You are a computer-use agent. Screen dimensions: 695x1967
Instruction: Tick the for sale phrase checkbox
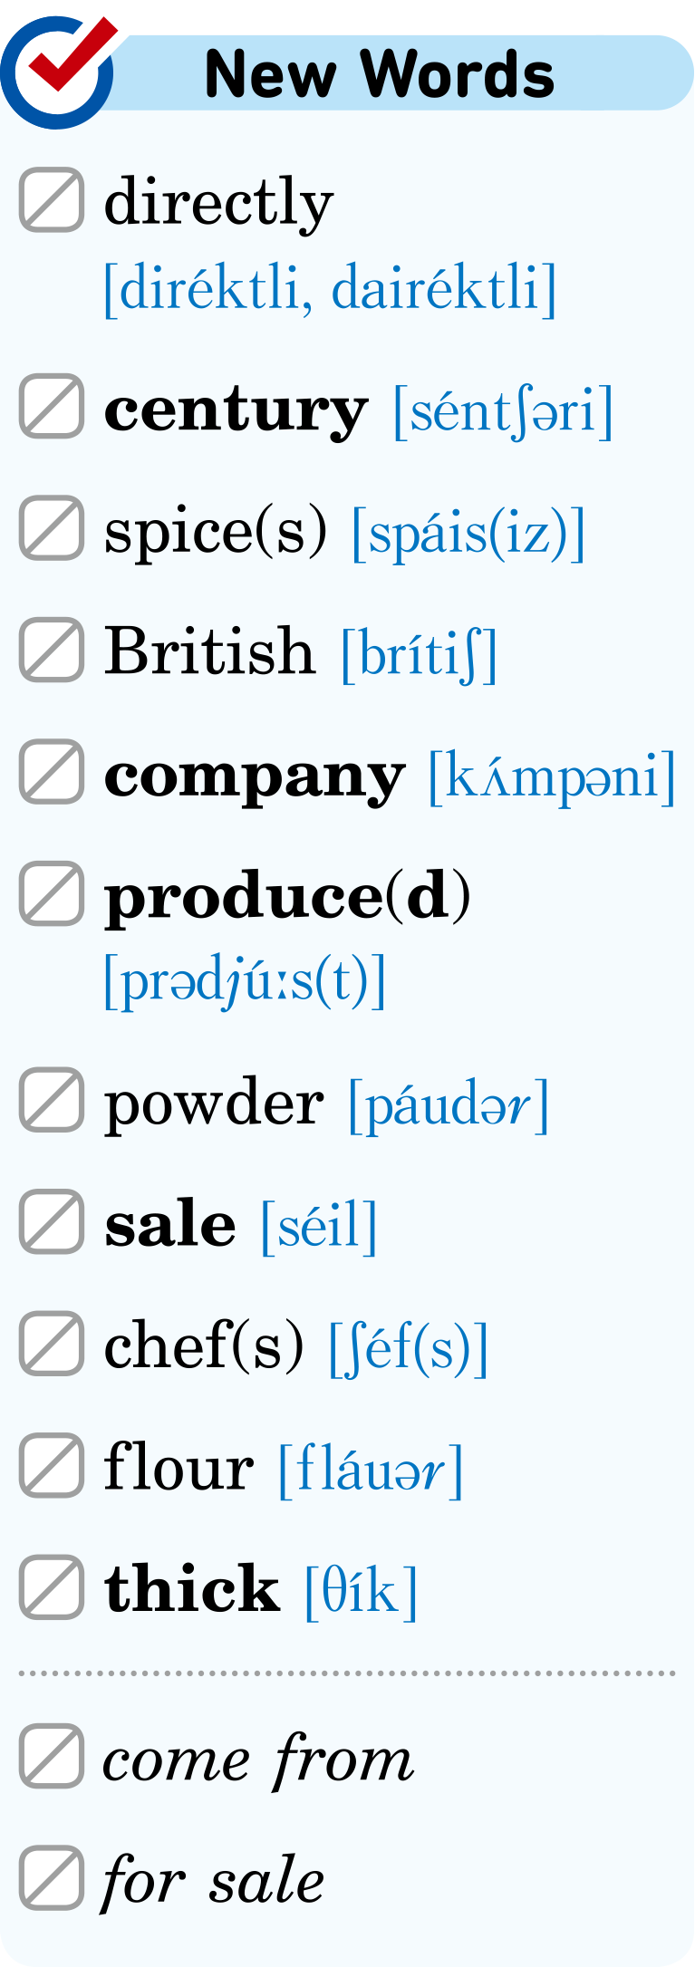[52, 1877]
